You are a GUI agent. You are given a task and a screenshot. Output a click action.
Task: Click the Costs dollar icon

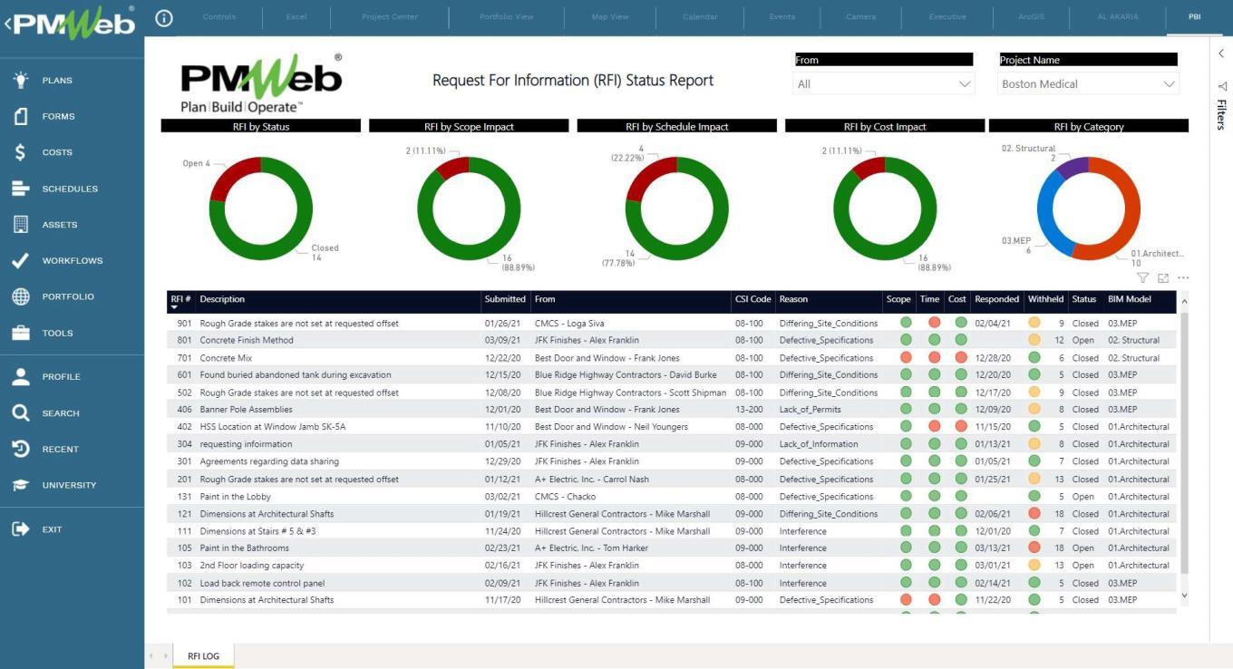[20, 152]
